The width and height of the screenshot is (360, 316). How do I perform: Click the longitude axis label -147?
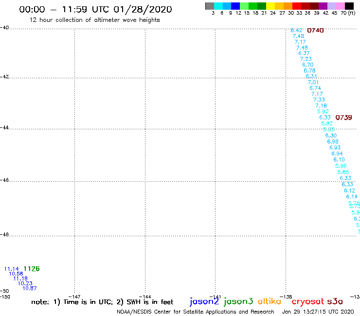point(74,297)
